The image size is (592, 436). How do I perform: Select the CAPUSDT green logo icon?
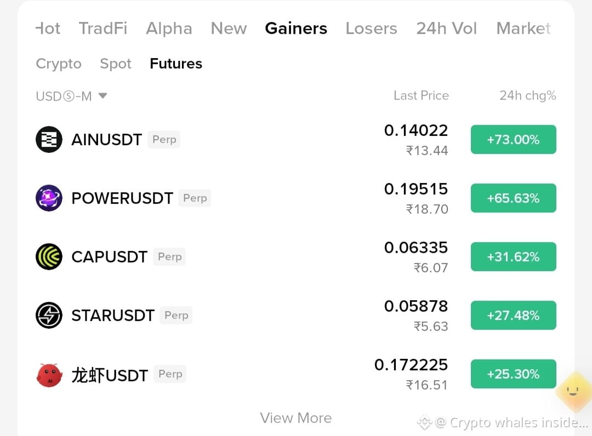(x=49, y=257)
